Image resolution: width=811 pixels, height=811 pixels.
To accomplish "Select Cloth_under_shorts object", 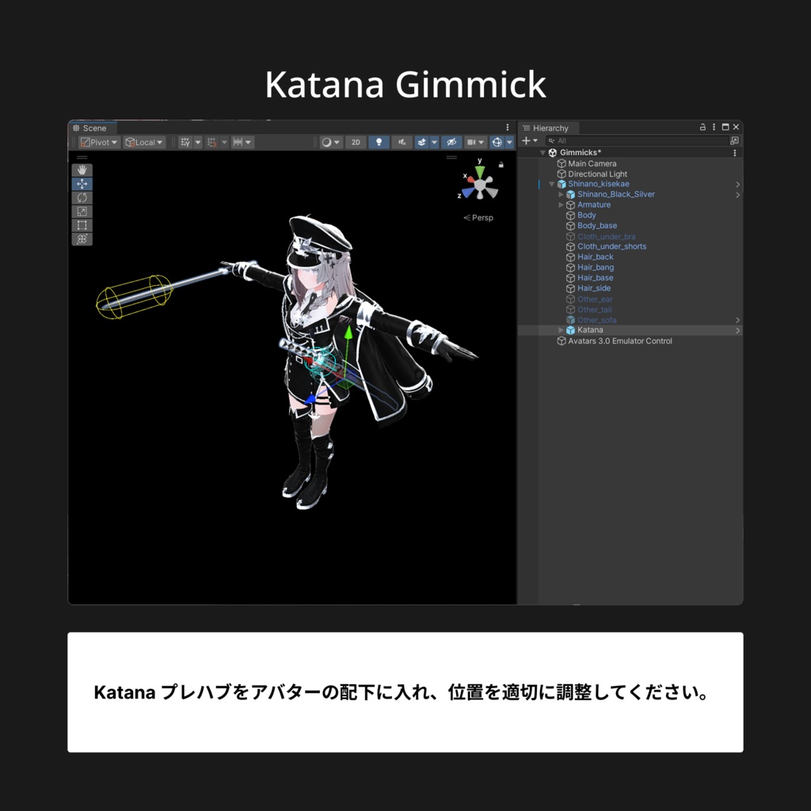I will (606, 247).
